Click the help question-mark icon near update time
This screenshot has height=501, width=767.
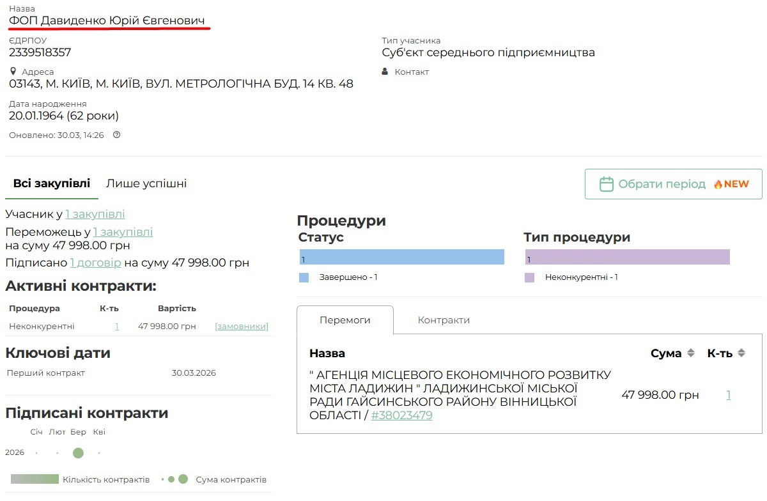116,135
